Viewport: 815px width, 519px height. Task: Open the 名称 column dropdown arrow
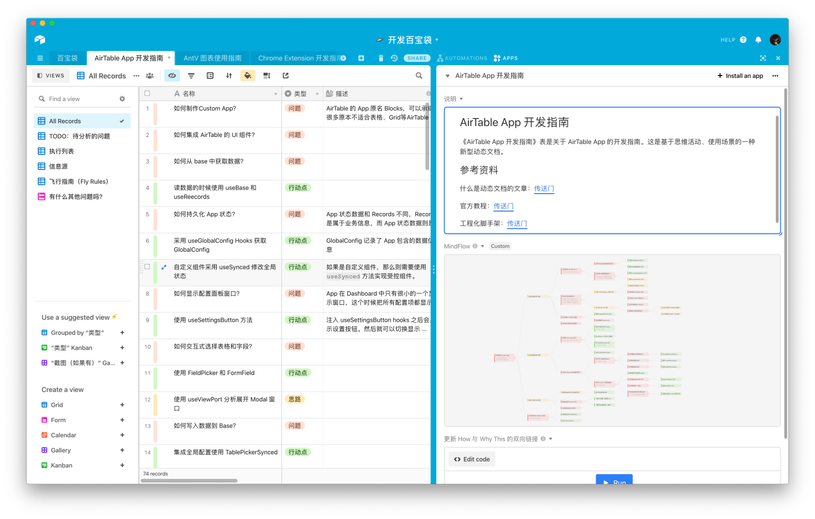[x=275, y=94]
